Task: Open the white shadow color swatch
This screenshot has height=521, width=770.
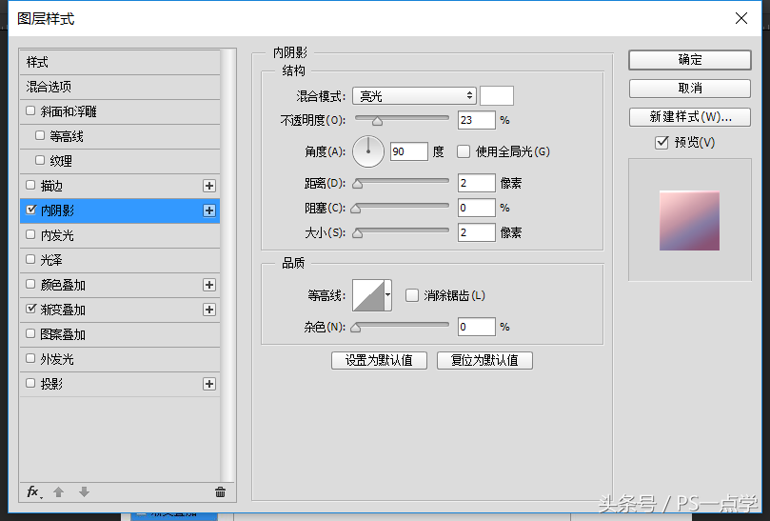Action: click(497, 96)
